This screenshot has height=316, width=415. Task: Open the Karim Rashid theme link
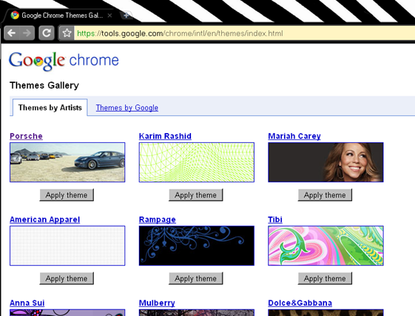(165, 136)
